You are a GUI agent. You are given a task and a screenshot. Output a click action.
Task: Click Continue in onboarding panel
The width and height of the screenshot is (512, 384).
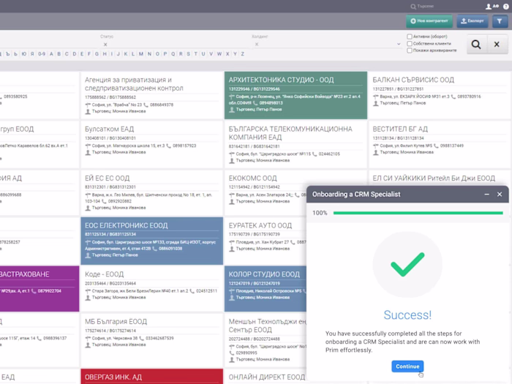[x=407, y=366]
